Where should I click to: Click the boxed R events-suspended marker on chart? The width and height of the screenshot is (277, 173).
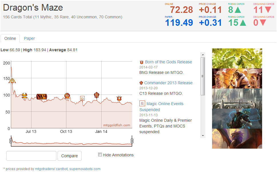point(82,99)
